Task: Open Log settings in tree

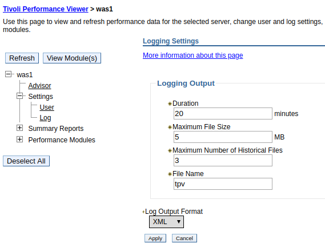Action: click(x=45, y=118)
